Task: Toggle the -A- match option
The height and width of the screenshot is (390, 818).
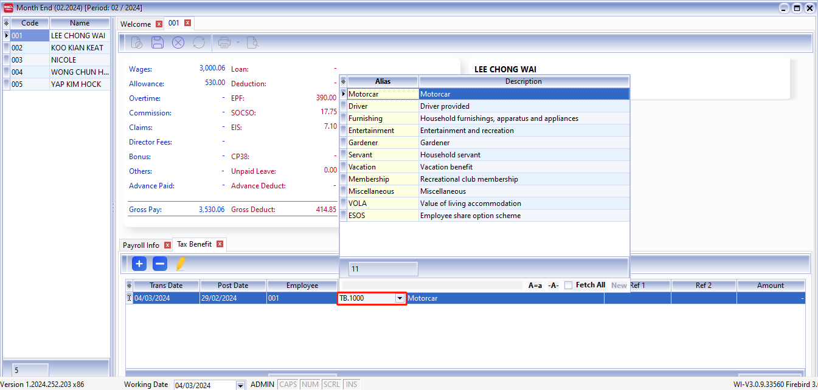Action: pyautogui.click(x=553, y=285)
